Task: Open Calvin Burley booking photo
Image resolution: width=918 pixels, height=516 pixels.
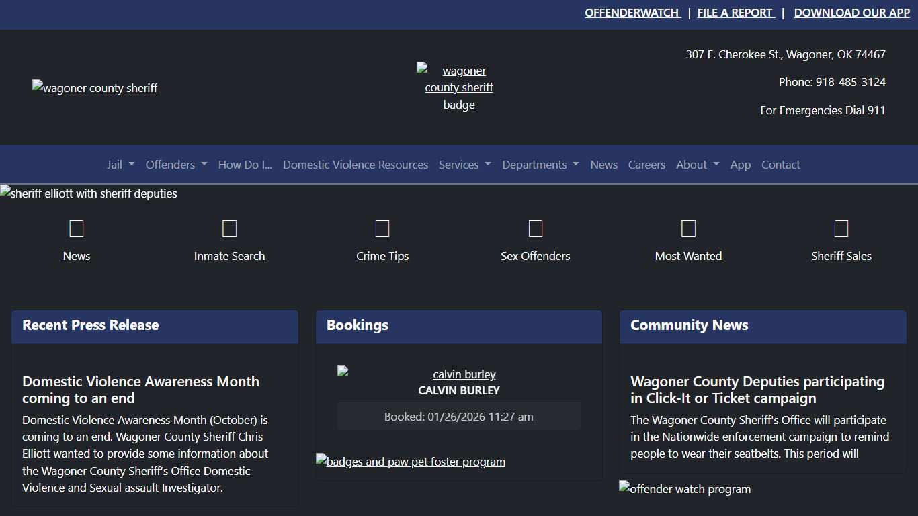Action: click(458, 374)
